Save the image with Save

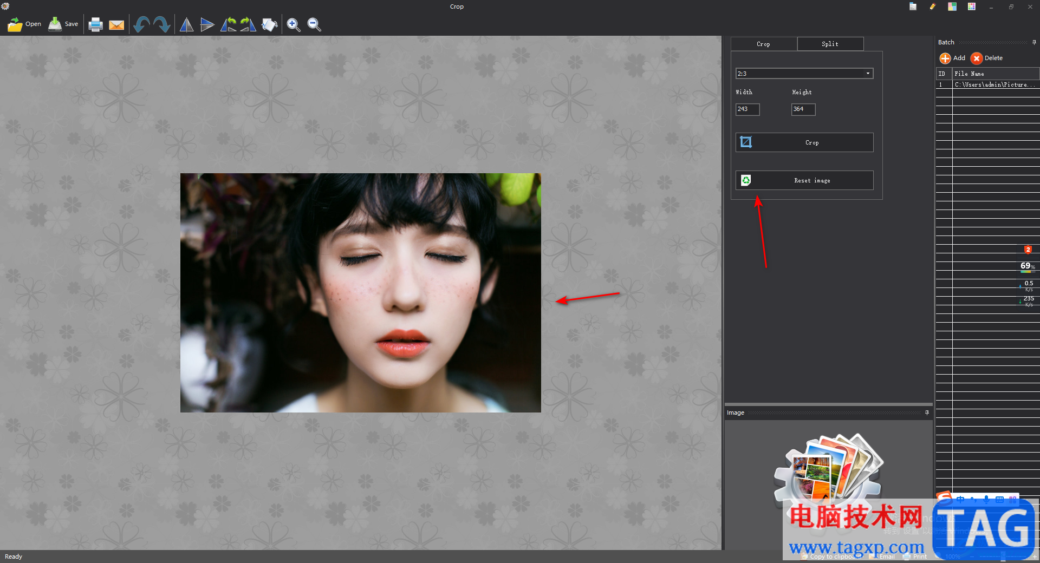(63, 24)
